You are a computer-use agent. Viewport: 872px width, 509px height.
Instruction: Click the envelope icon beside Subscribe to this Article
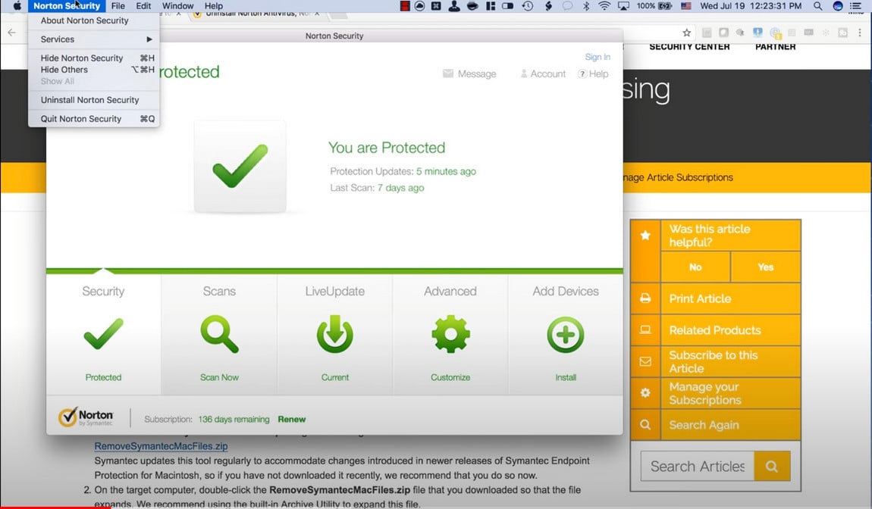coord(645,362)
